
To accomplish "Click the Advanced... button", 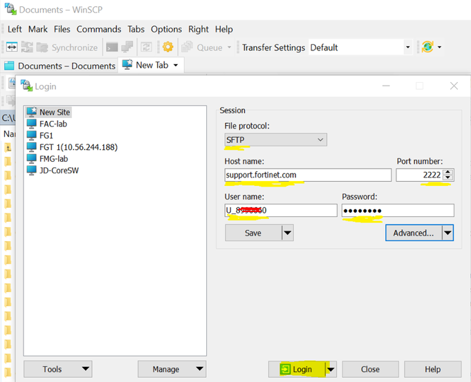I will [x=414, y=233].
